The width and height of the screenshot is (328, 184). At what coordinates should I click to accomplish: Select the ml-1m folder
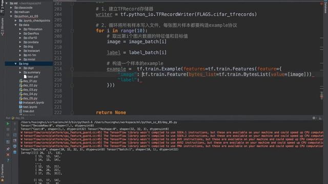30,55
